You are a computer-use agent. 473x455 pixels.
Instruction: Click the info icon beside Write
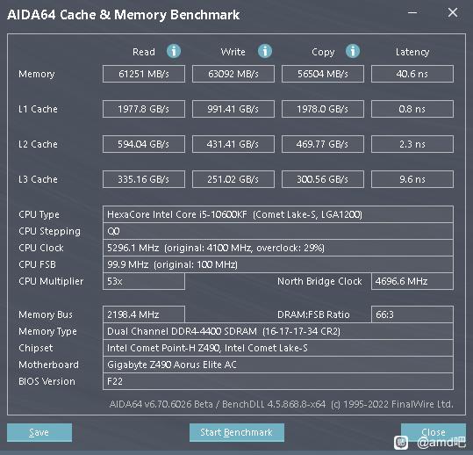click(265, 51)
